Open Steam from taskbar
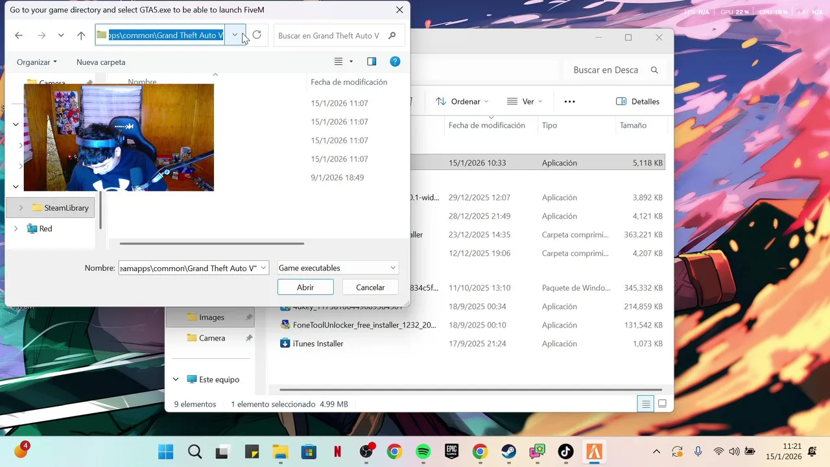The image size is (830, 467). click(508, 451)
